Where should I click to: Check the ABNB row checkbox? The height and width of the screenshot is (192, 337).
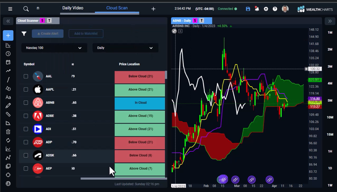[x=26, y=103]
